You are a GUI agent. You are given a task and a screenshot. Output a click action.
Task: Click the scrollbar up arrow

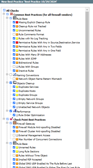(x=87, y=10)
